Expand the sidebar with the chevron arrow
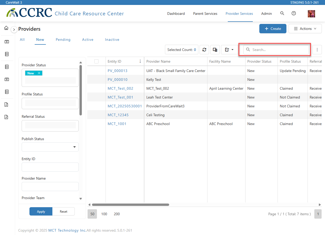 click(14, 30)
